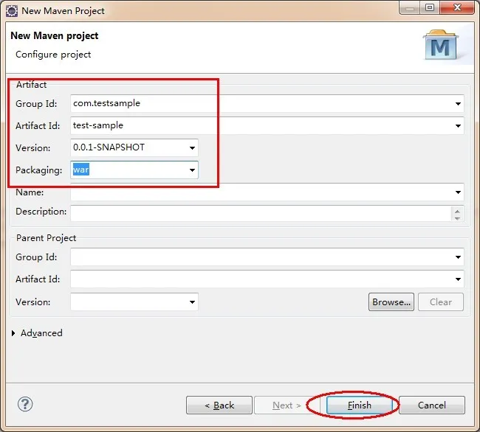Expand the Advanced section
Viewport: 480px width, 432px height.
pos(13,333)
